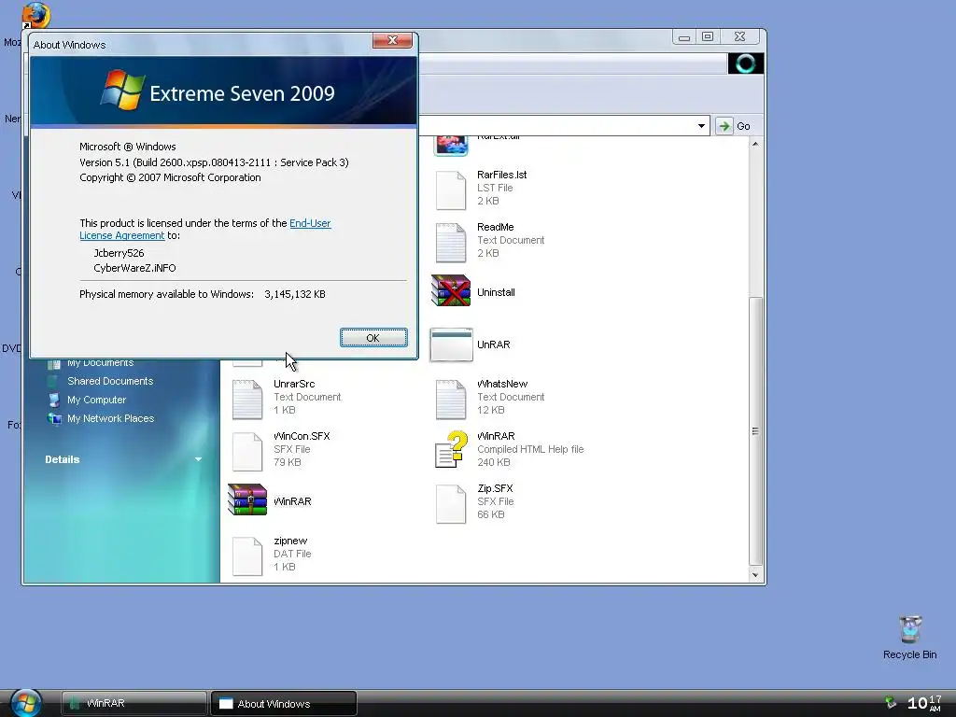The width and height of the screenshot is (956, 717).
Task: Click OK in About Windows dialog
Action: [x=373, y=338]
